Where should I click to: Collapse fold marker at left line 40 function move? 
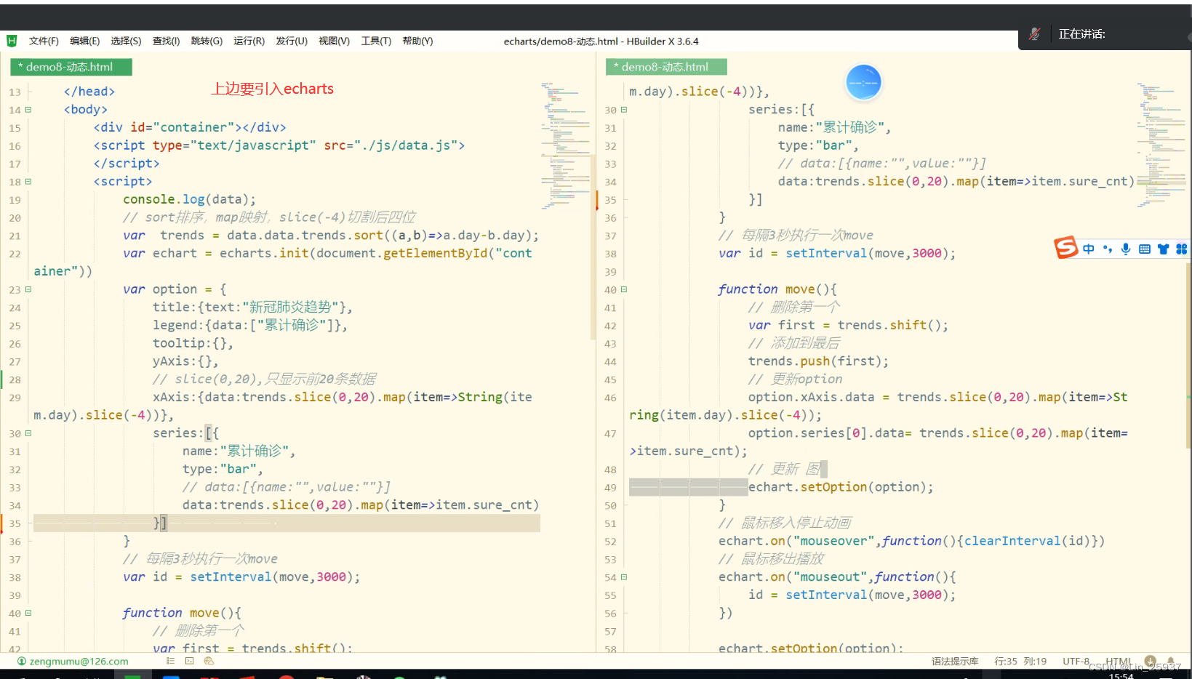(28, 613)
